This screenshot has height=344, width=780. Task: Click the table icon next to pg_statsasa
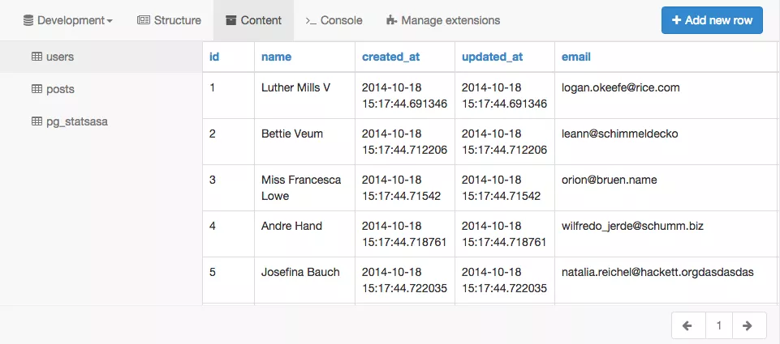37,121
